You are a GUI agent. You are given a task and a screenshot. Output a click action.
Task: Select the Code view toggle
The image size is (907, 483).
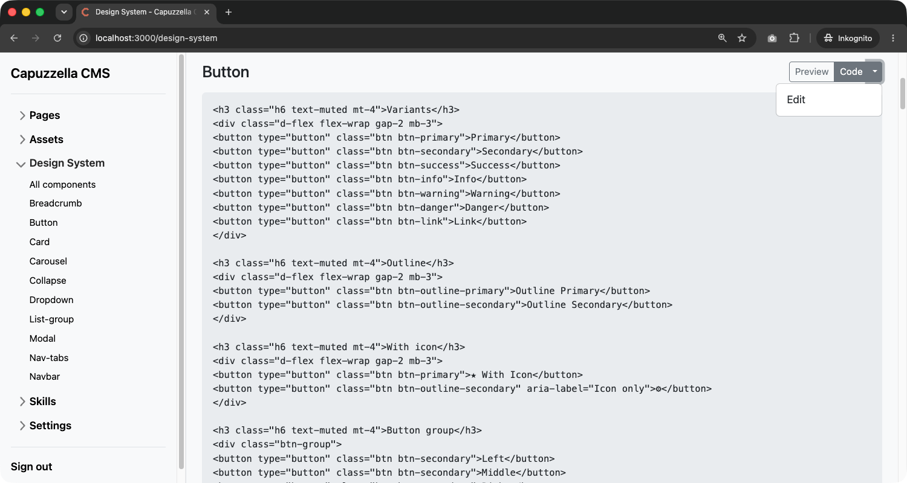(851, 72)
